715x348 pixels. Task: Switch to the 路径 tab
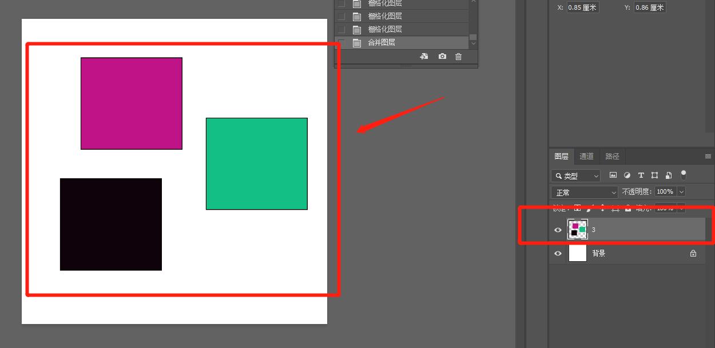612,156
